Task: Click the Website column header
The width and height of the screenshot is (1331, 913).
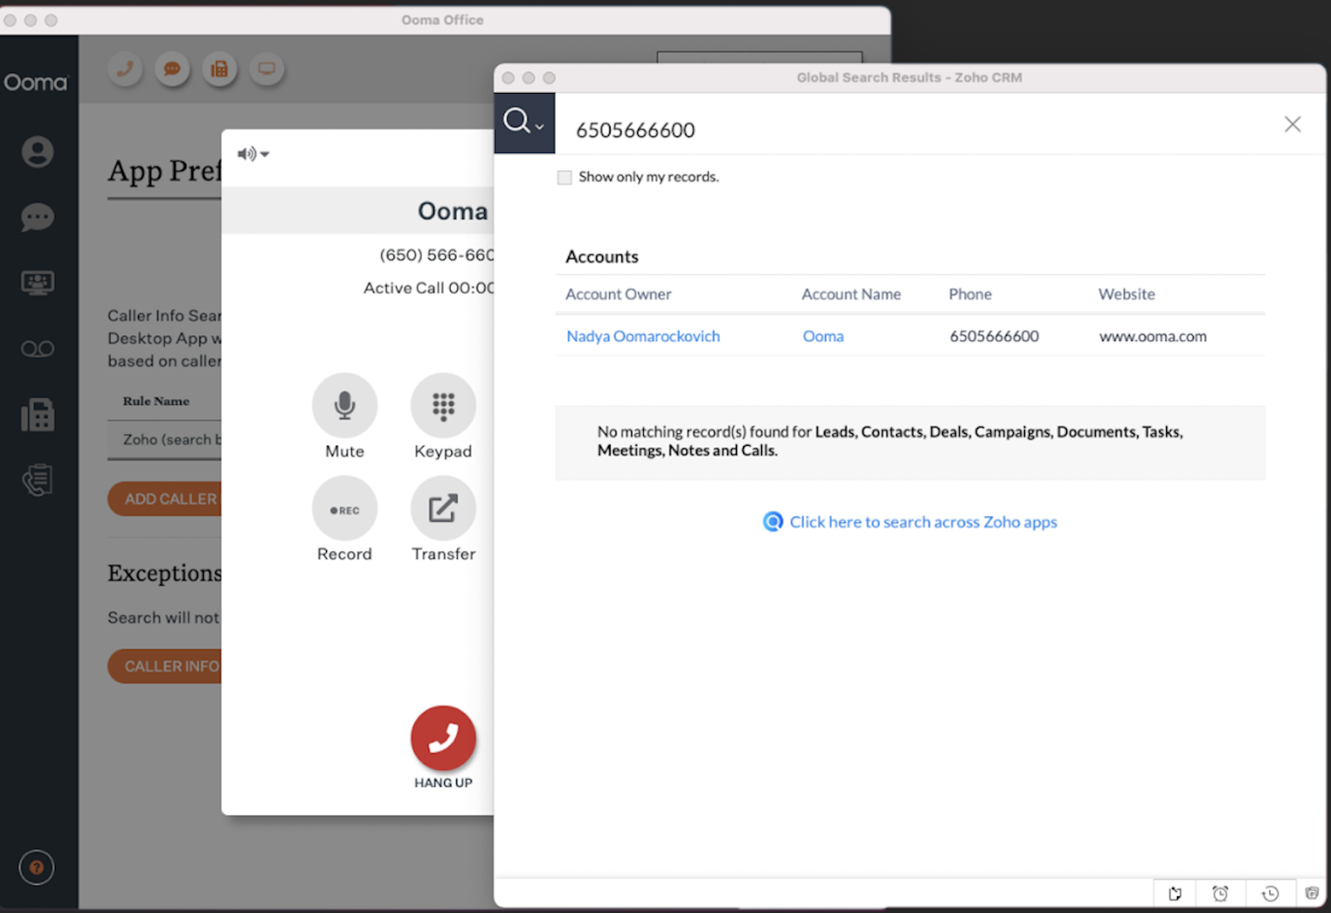Action: [1126, 294]
